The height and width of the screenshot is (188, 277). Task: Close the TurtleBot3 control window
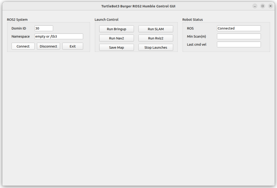click(271, 6)
